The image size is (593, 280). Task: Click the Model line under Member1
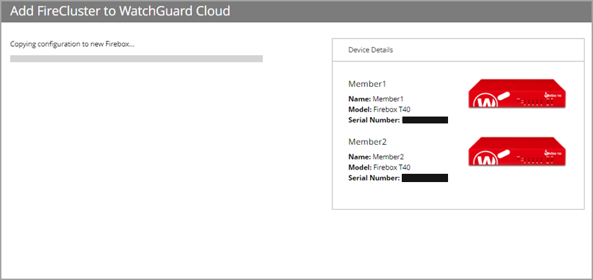[x=379, y=110]
